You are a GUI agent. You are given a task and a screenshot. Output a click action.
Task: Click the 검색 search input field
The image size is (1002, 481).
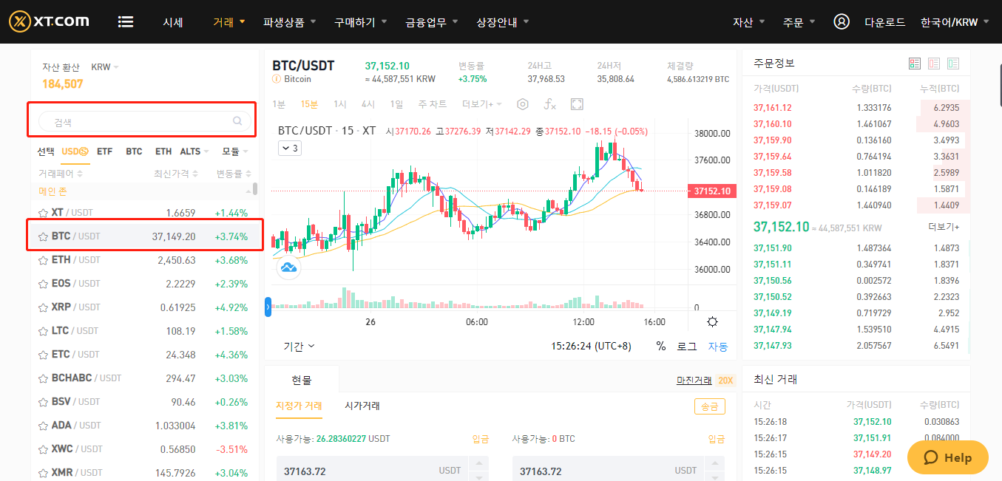(x=144, y=121)
